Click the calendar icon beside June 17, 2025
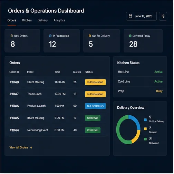Screen dimensions: 174x174 point(131,16)
